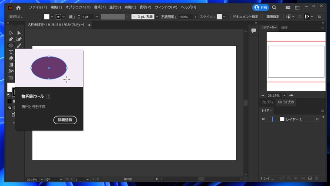Viewport: 330px width, 186px height.
Task: Select the Ellipse tool in toolbar
Action: point(11,46)
